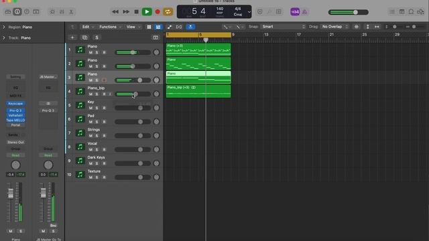
Task: Click the Stereo Out output slot
Action: 15,143
